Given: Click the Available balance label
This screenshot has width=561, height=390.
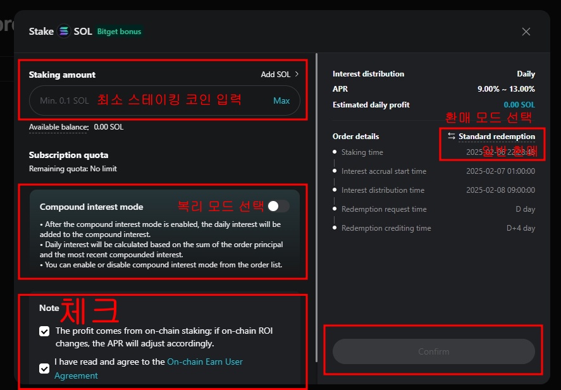Looking at the screenshot, I should [58, 127].
